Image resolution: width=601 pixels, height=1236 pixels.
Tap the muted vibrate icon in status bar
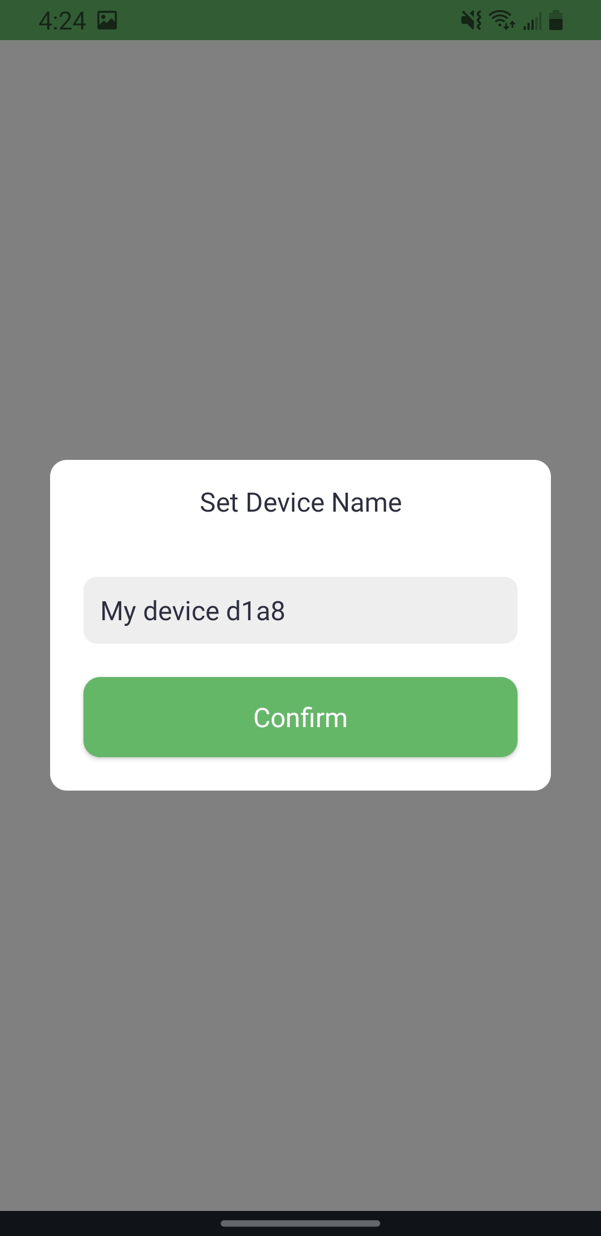tap(471, 21)
